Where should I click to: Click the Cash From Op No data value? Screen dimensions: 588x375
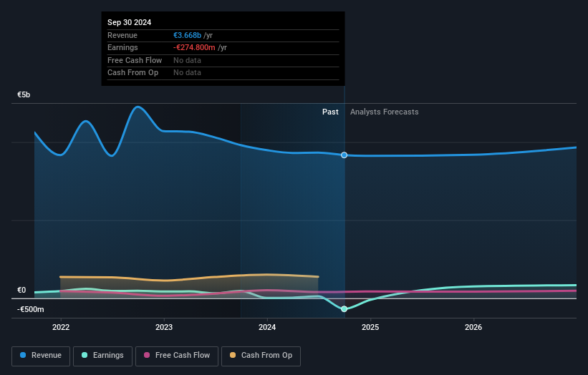187,73
